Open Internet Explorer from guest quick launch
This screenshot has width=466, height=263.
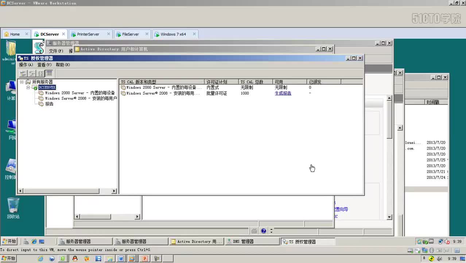click(x=34, y=241)
